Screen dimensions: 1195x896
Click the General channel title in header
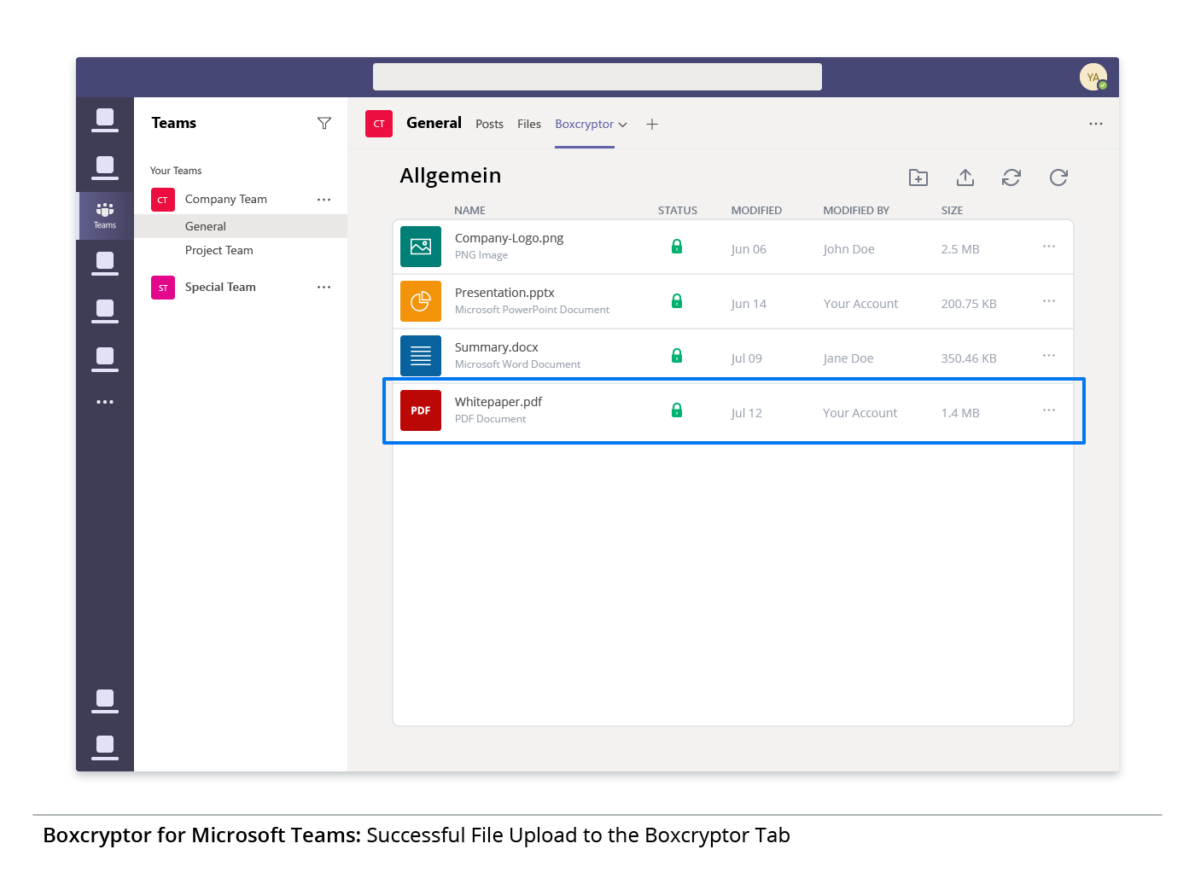tap(434, 123)
